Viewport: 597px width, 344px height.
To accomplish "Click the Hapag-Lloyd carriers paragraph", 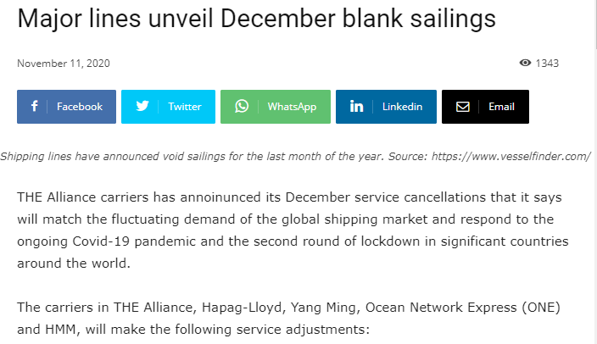I will [288, 318].
